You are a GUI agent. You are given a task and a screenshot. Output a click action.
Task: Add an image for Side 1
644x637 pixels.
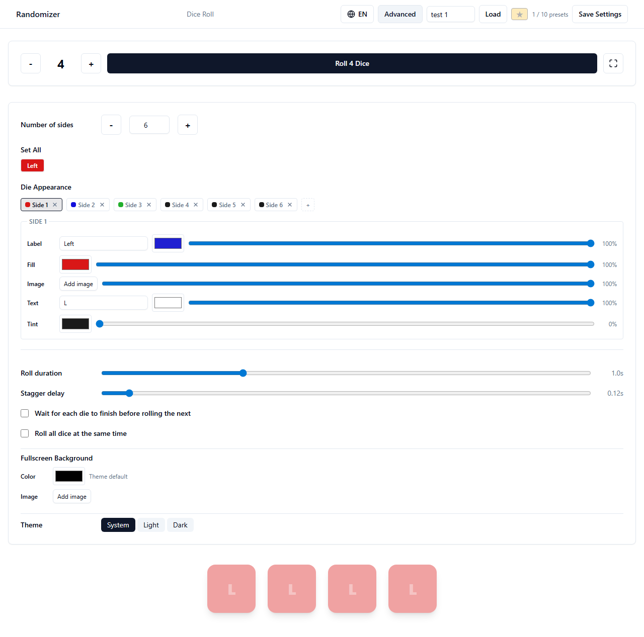(78, 284)
